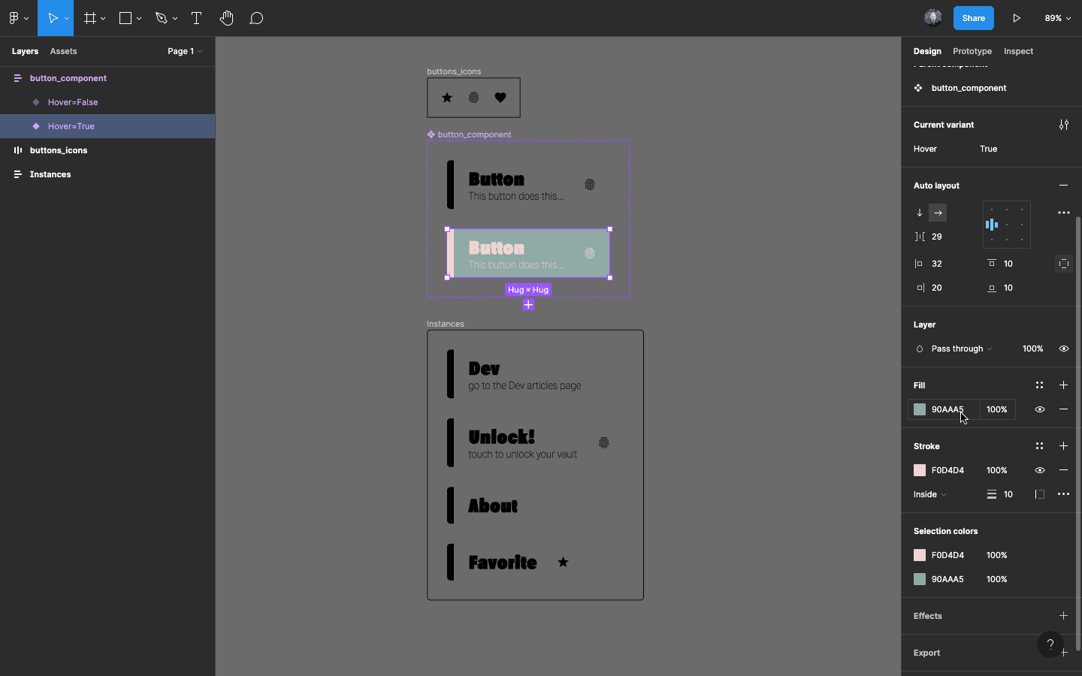Open the auto layout alignment grid
The width and height of the screenshot is (1082, 676).
click(x=1007, y=225)
